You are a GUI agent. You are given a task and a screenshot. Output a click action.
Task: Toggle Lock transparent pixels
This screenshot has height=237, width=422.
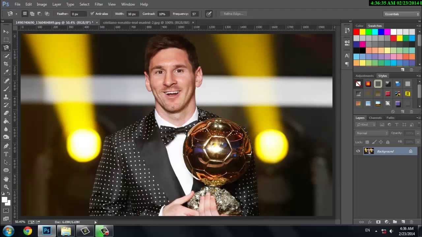click(x=367, y=142)
